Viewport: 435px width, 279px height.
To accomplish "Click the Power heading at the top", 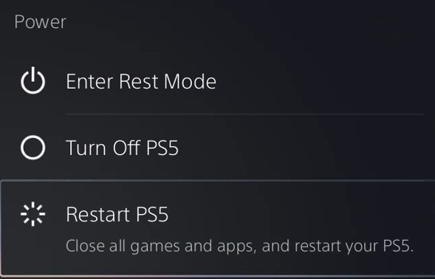I will coord(40,22).
